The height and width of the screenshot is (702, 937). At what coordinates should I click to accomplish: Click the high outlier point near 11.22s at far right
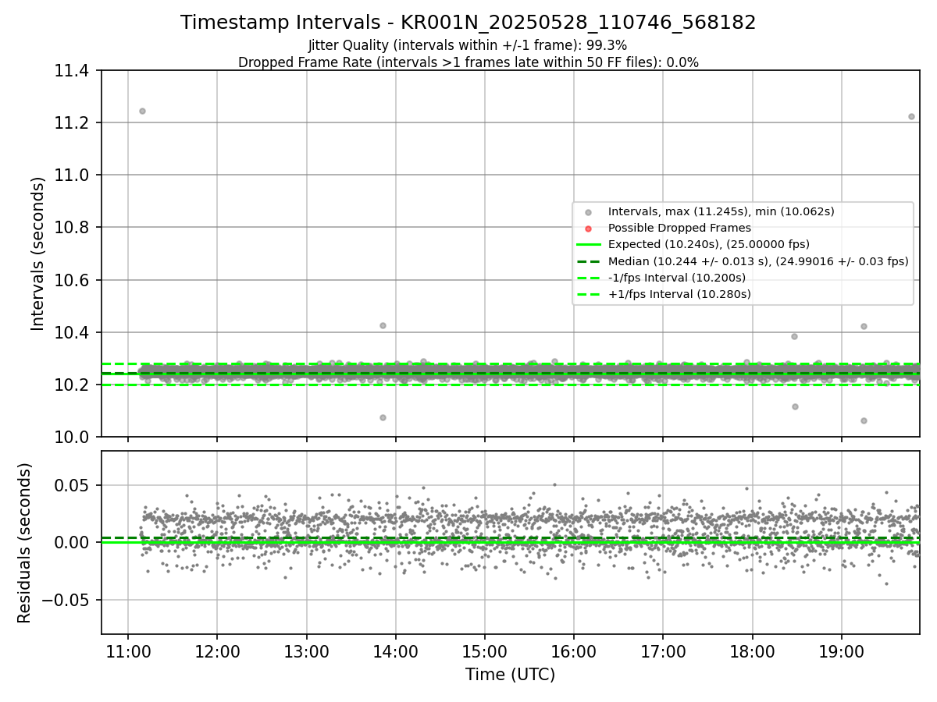[x=911, y=116]
